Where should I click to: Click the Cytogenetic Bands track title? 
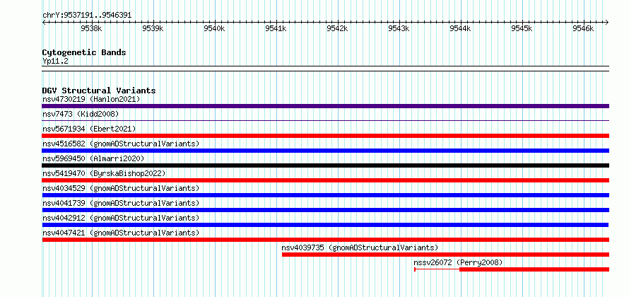coord(84,52)
